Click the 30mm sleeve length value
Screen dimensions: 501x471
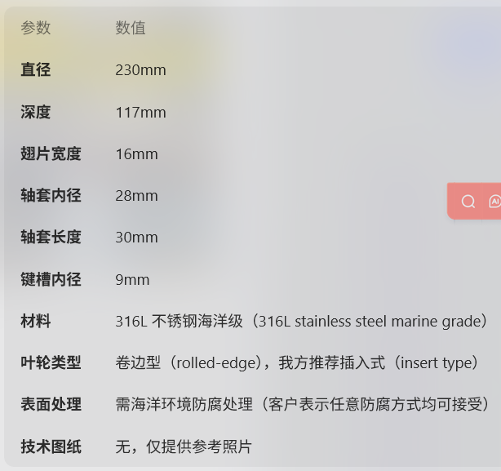(136, 238)
